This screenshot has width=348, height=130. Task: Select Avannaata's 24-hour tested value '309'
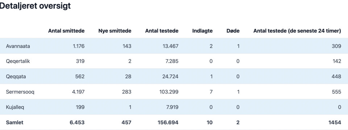coord(336,46)
